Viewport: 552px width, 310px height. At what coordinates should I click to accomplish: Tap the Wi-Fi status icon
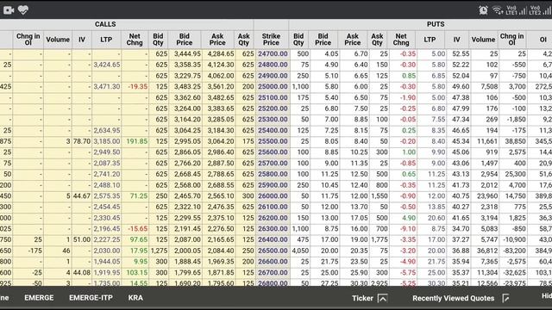coord(498,10)
